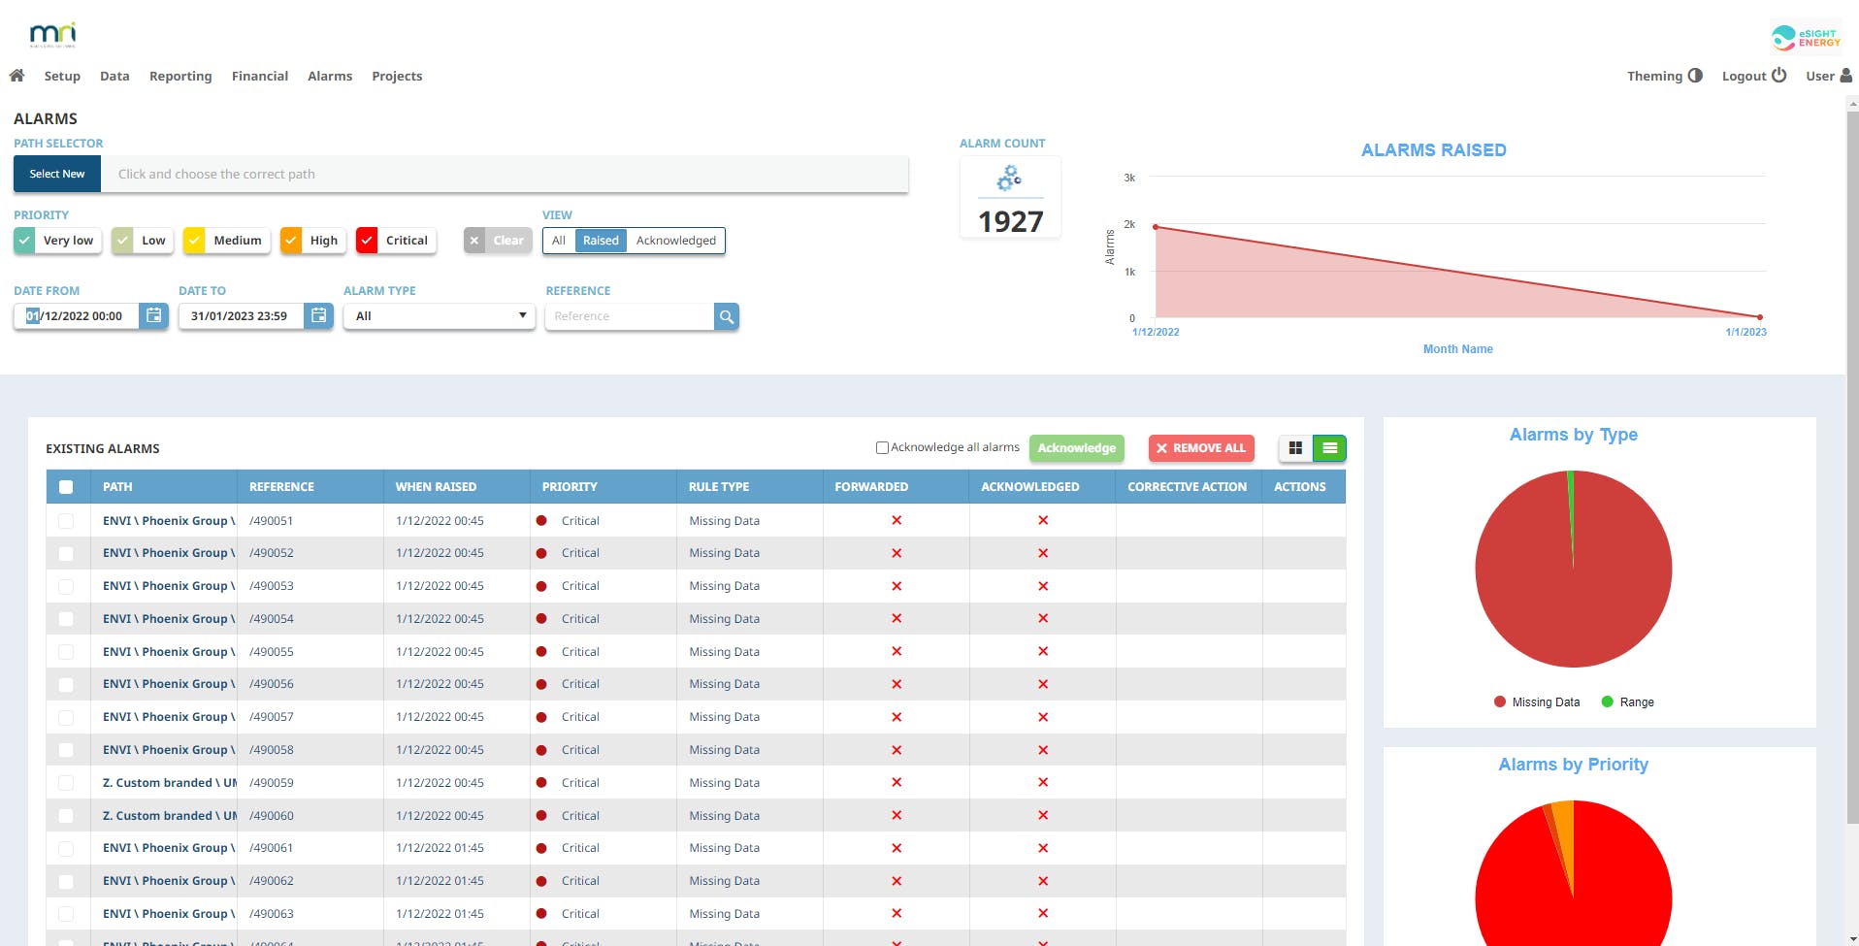Open the Date From calendar picker icon
The height and width of the screenshot is (946, 1859).
click(153, 315)
